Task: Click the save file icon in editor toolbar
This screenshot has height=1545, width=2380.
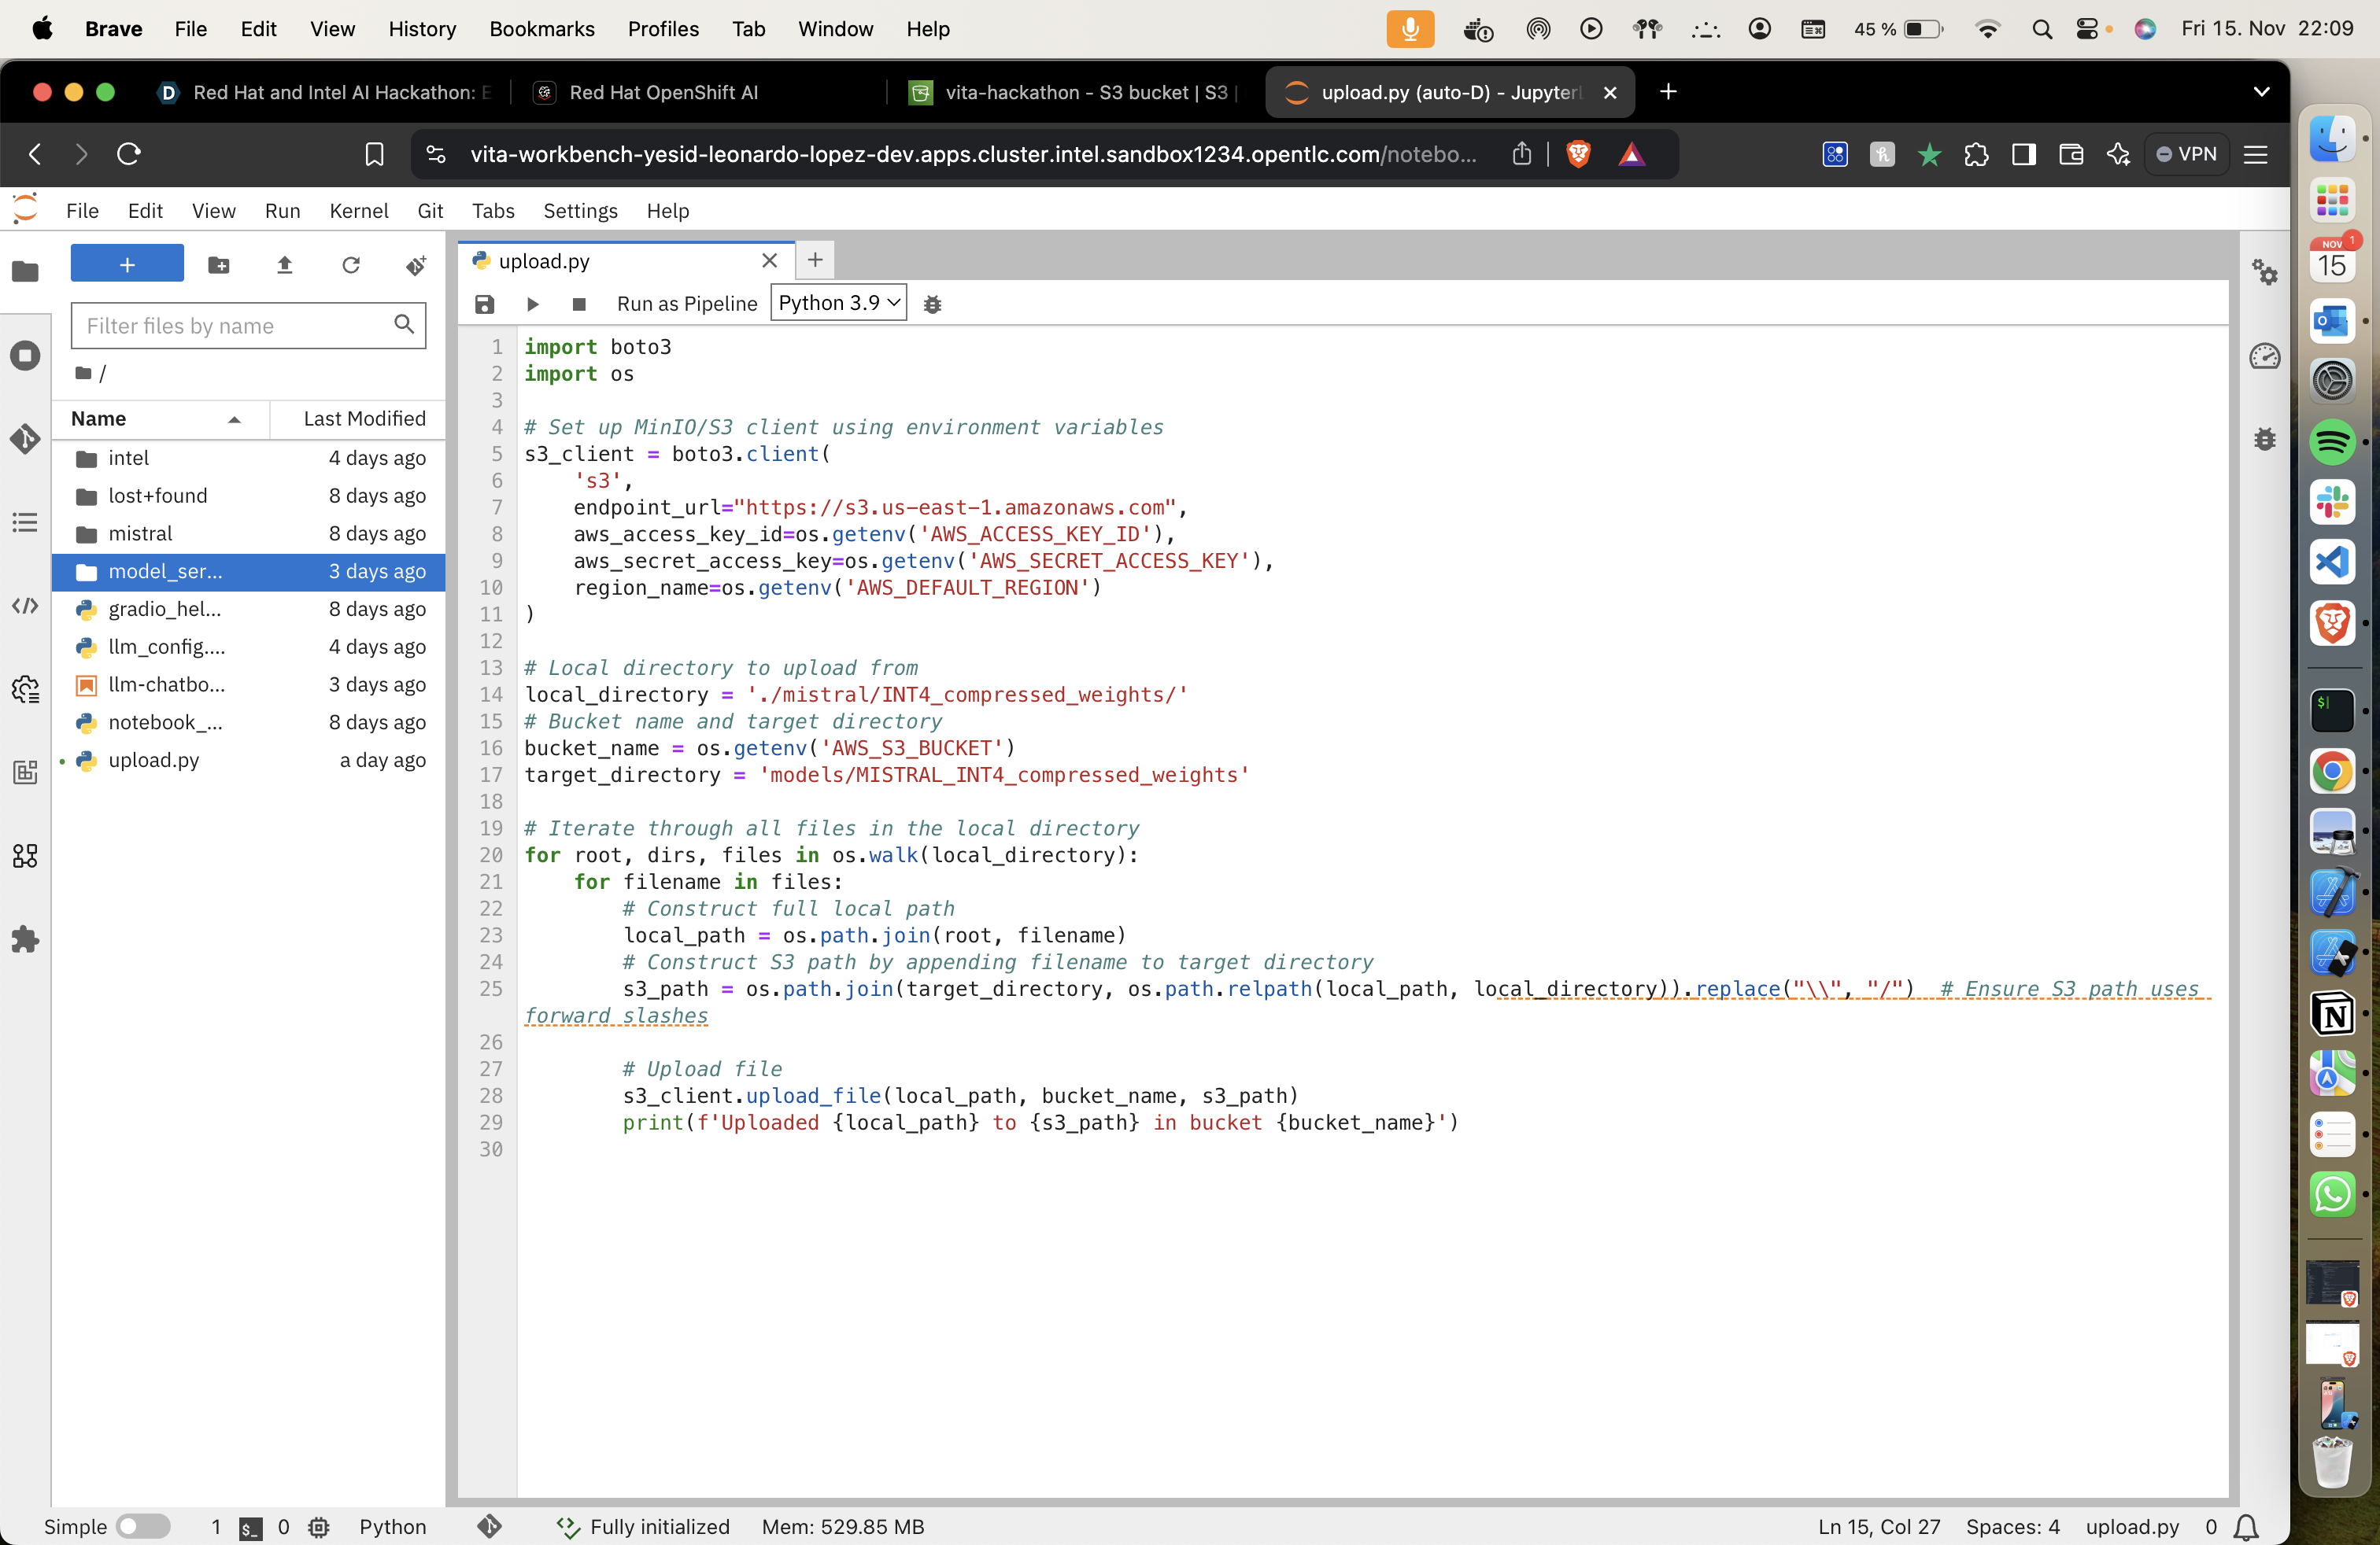Action: pos(485,304)
